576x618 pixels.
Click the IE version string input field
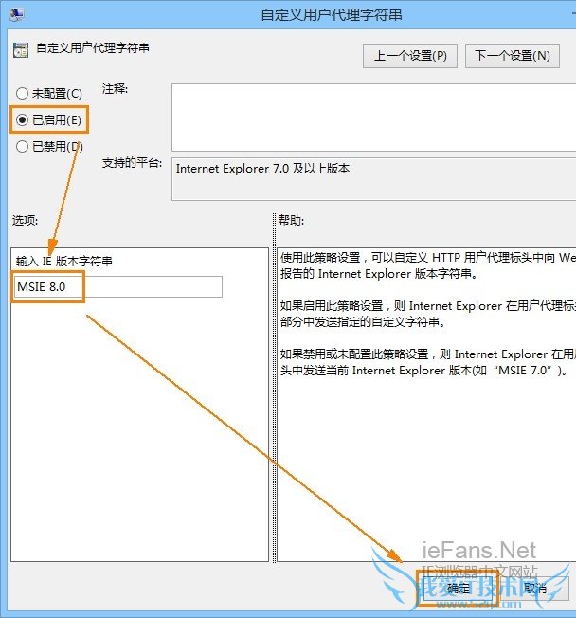tap(118, 287)
